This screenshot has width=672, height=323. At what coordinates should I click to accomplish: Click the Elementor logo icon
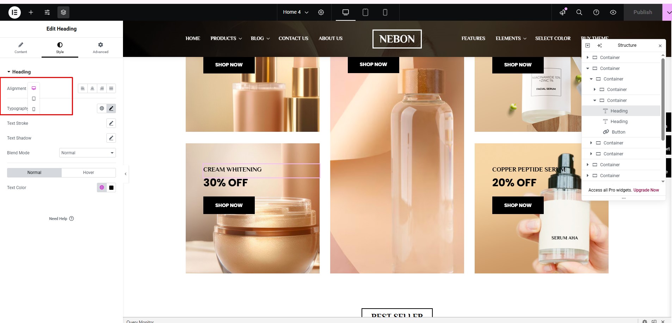(14, 12)
